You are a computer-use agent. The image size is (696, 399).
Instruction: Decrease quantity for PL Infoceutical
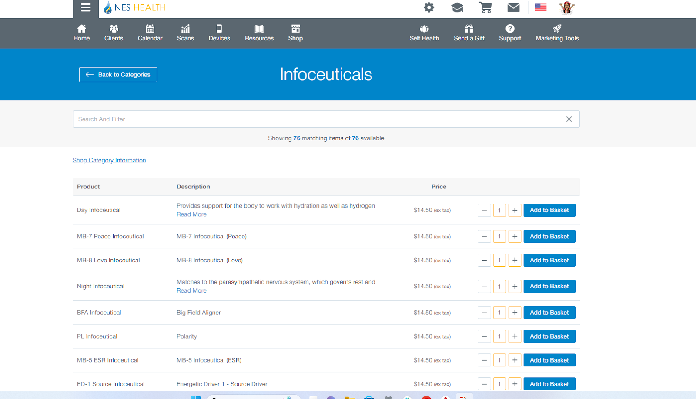tap(485, 336)
